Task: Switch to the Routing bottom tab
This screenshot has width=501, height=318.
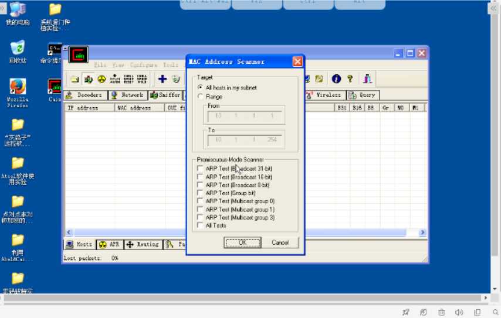Action: [143, 244]
